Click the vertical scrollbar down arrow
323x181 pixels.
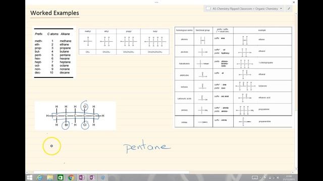point(296,169)
